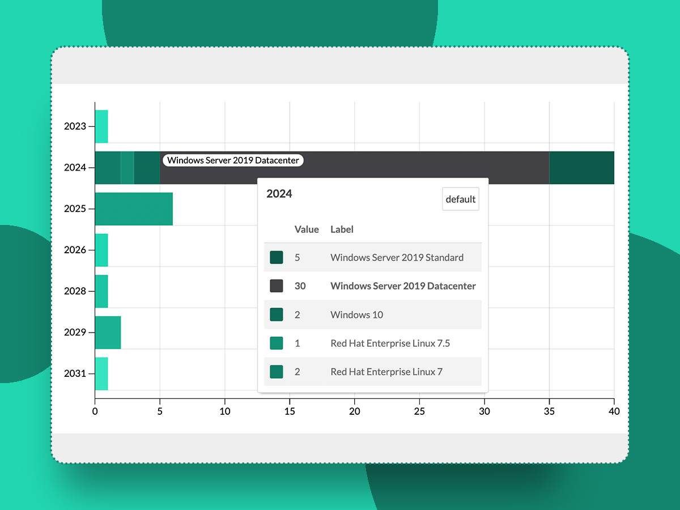This screenshot has width=680, height=510.
Task: Select the Windows Server 2019 Datacenter gray swatch
Action: point(277,286)
